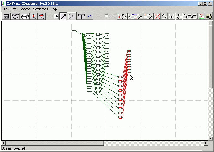Click the red X delete icon
The height and width of the screenshot is (152, 214).
pos(157,16)
